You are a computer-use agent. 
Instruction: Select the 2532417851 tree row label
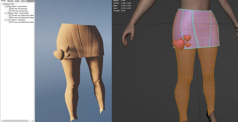(10, 4)
